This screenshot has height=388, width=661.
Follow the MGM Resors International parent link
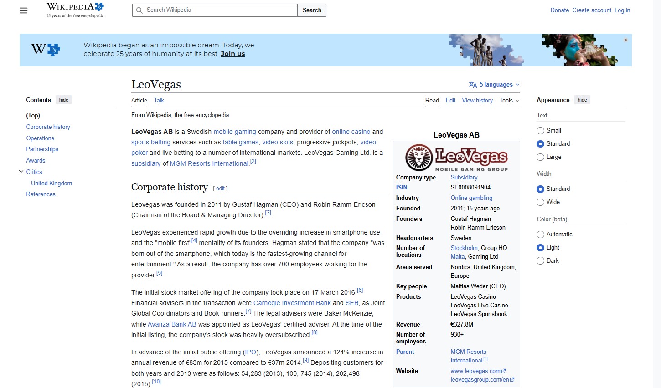pos(468,356)
